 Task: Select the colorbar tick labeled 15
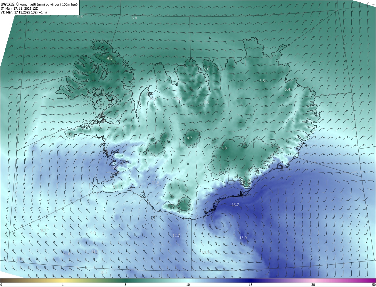tap(251, 285)
